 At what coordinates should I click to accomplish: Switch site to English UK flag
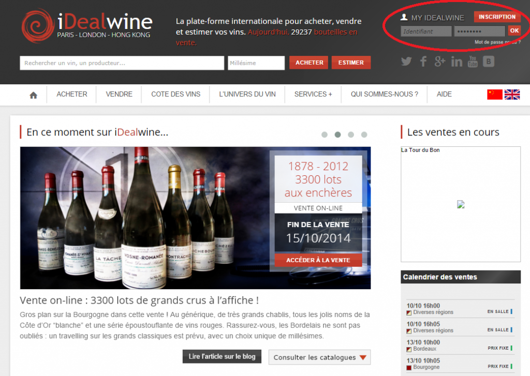[512, 95]
